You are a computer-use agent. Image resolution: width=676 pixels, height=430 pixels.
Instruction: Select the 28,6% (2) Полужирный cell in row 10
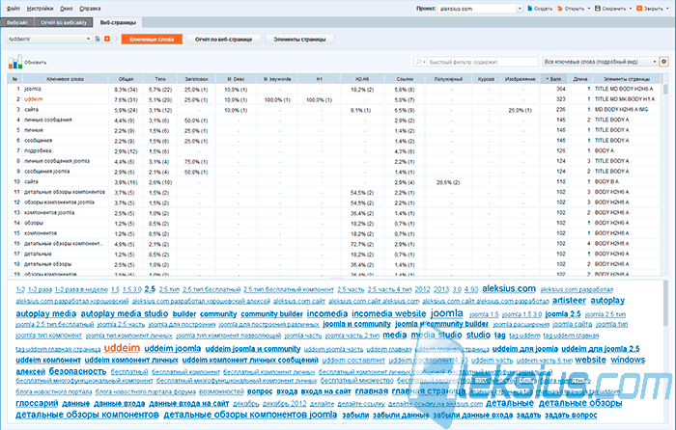(x=448, y=182)
